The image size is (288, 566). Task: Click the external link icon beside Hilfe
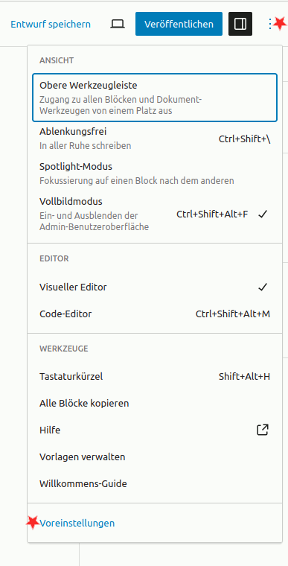click(x=263, y=430)
